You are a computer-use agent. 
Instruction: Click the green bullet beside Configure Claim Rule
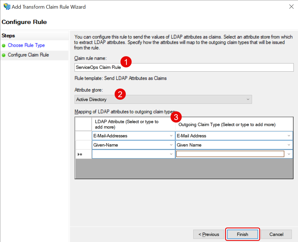(x=4, y=55)
